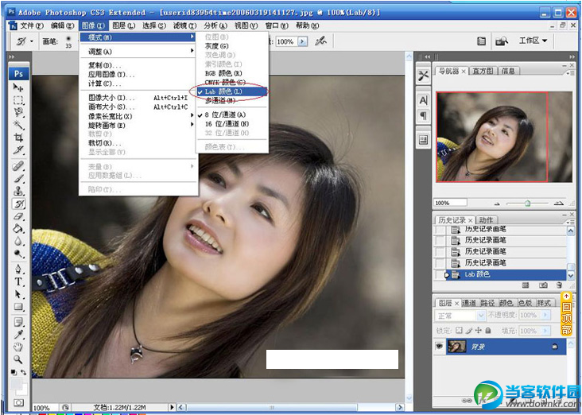Click the navigator zoom slider handle
This screenshot has height=415, width=582.
pyautogui.click(x=526, y=203)
